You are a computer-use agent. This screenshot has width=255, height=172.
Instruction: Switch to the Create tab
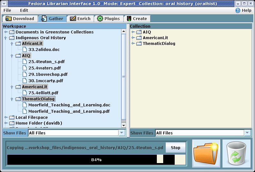click(x=137, y=18)
